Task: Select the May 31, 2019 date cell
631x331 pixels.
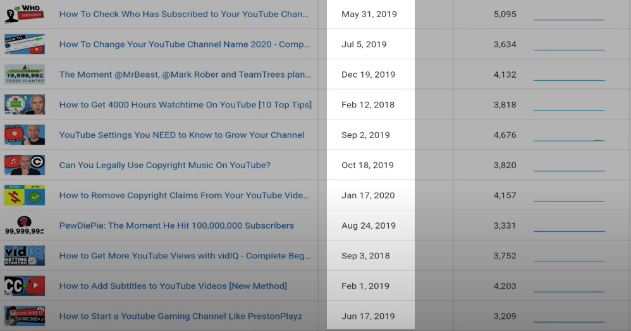Action: (371, 14)
